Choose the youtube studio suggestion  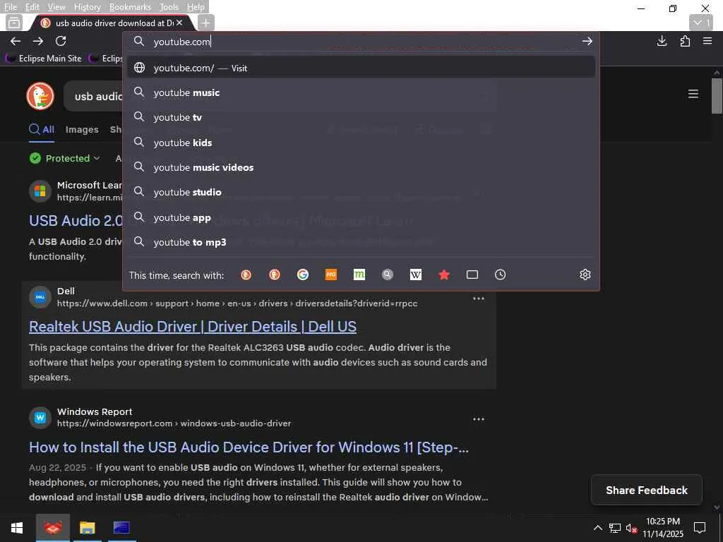(361, 192)
